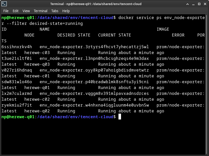Click task name ending p40bradwblmk8snftu3yi9cni
The width and height of the screenshot is (209, 156).
pyautogui.click(x=94, y=82)
